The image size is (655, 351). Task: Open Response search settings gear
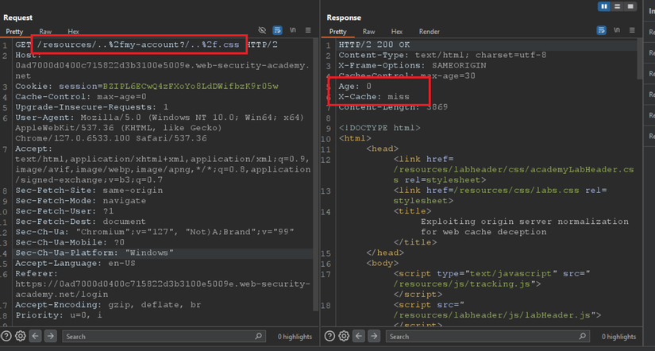tap(344, 336)
